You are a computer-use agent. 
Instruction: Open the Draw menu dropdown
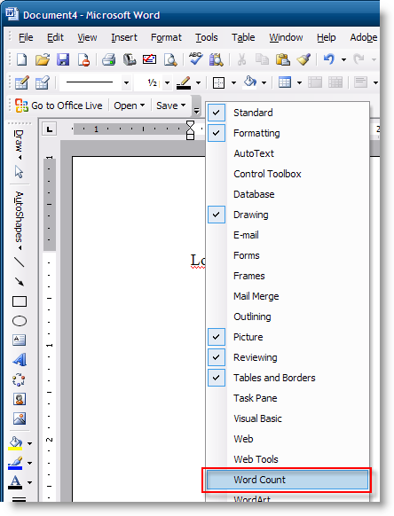[x=20, y=145]
